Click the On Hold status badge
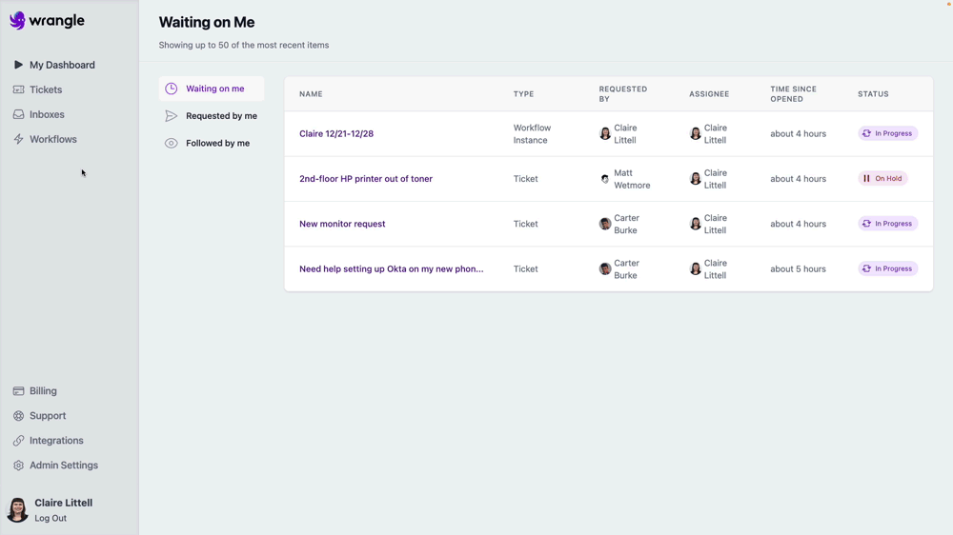 coord(882,179)
